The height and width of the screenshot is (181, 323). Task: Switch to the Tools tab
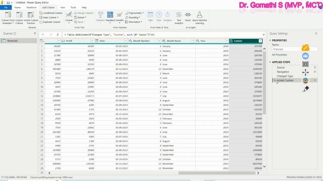pyautogui.click(x=73, y=8)
